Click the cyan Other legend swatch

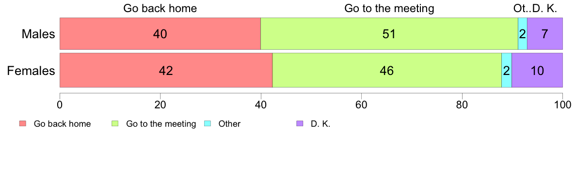click(207, 124)
